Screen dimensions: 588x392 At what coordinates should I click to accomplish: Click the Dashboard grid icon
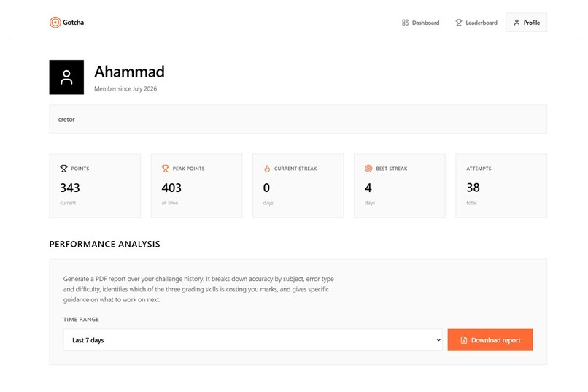click(x=405, y=23)
